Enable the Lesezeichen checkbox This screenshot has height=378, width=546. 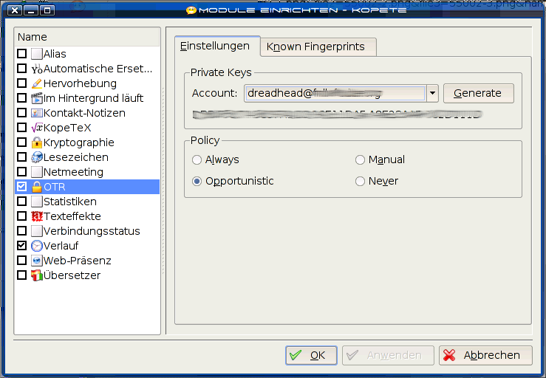coord(21,157)
